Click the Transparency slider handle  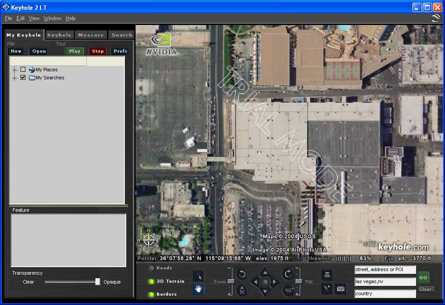point(97,281)
